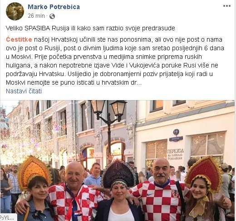This screenshot has width=236, height=221.
Task: Click the status bar URL tooltip "PsYL..."
Action: click(x=8, y=217)
